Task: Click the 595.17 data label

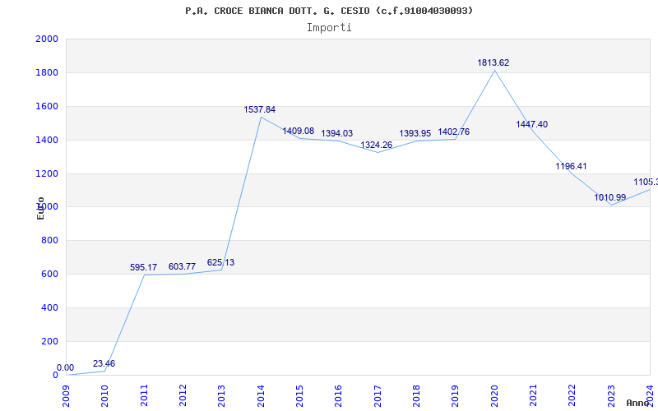Action: pos(143,267)
